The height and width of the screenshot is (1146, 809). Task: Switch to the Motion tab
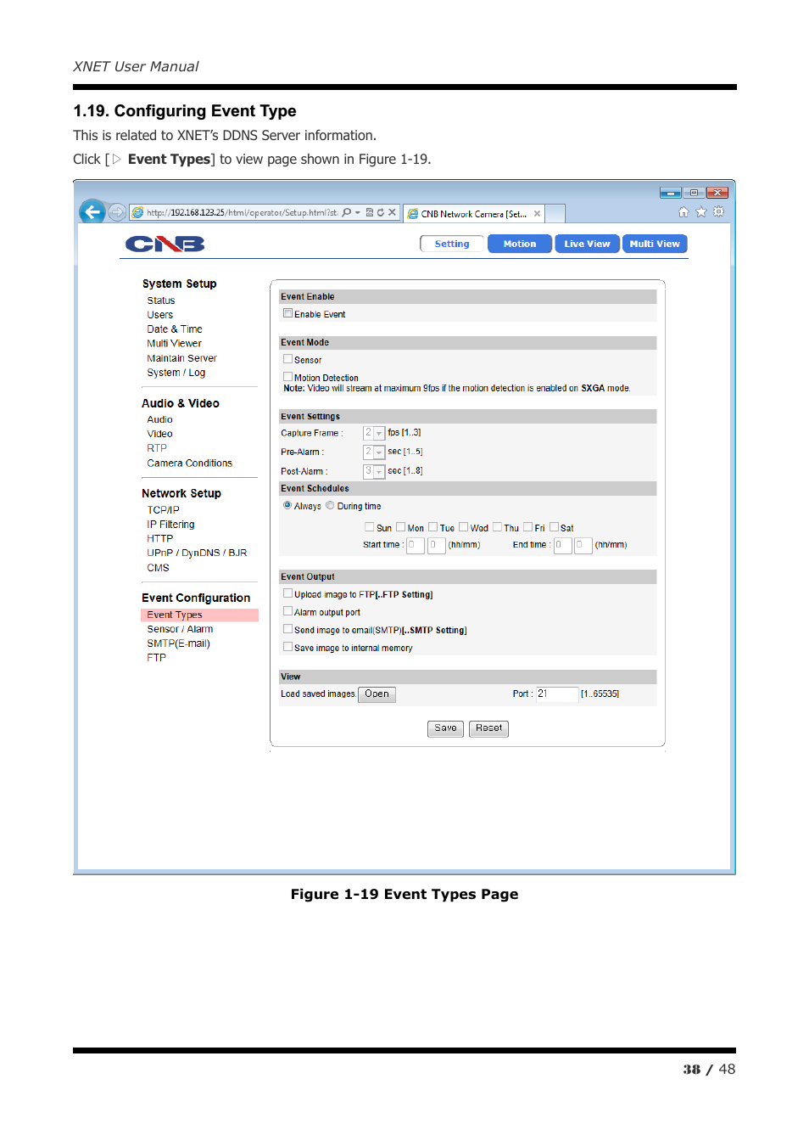pyautogui.click(x=520, y=244)
